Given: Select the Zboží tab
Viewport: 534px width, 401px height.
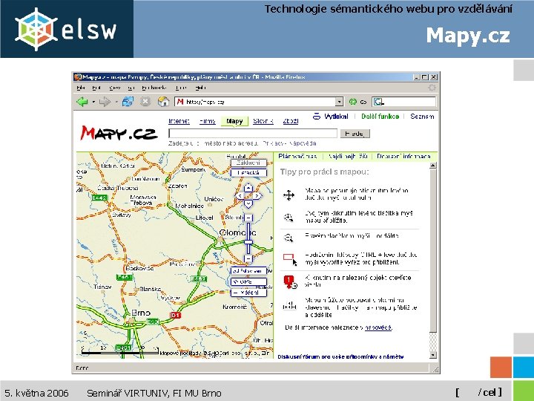Looking at the screenshot, I should point(291,121).
